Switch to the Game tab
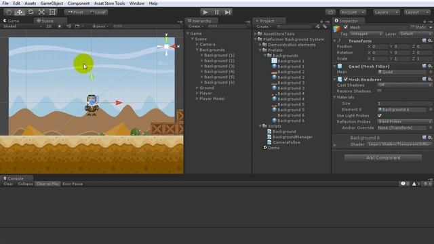Viewport: 434px width, 244px height. tap(12, 21)
